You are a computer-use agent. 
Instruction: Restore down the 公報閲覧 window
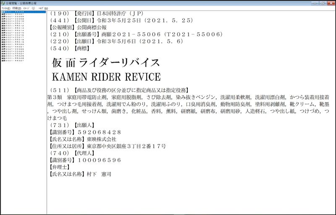pyautogui.click(x=323, y=3)
